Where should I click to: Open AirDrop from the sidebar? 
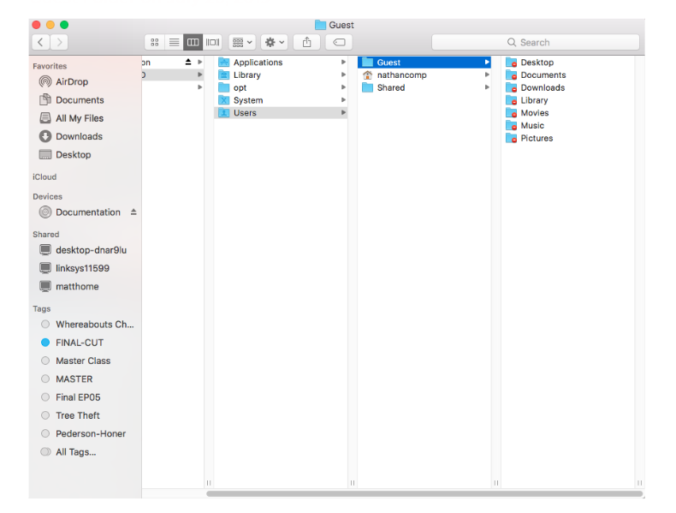coord(72,82)
